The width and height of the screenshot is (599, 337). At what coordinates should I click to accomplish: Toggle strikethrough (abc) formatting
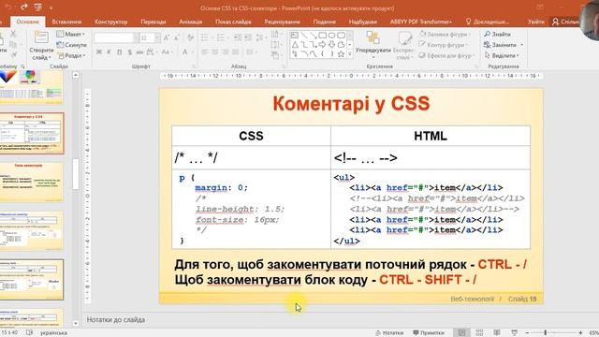[x=139, y=52]
